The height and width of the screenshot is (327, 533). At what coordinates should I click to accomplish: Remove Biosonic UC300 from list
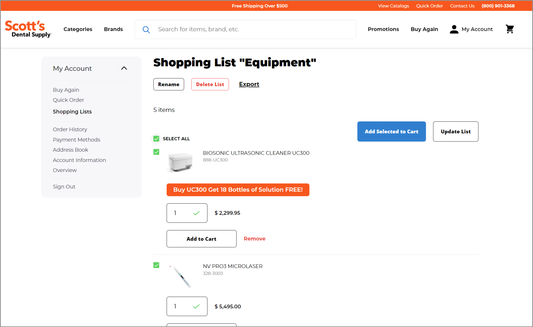point(254,239)
